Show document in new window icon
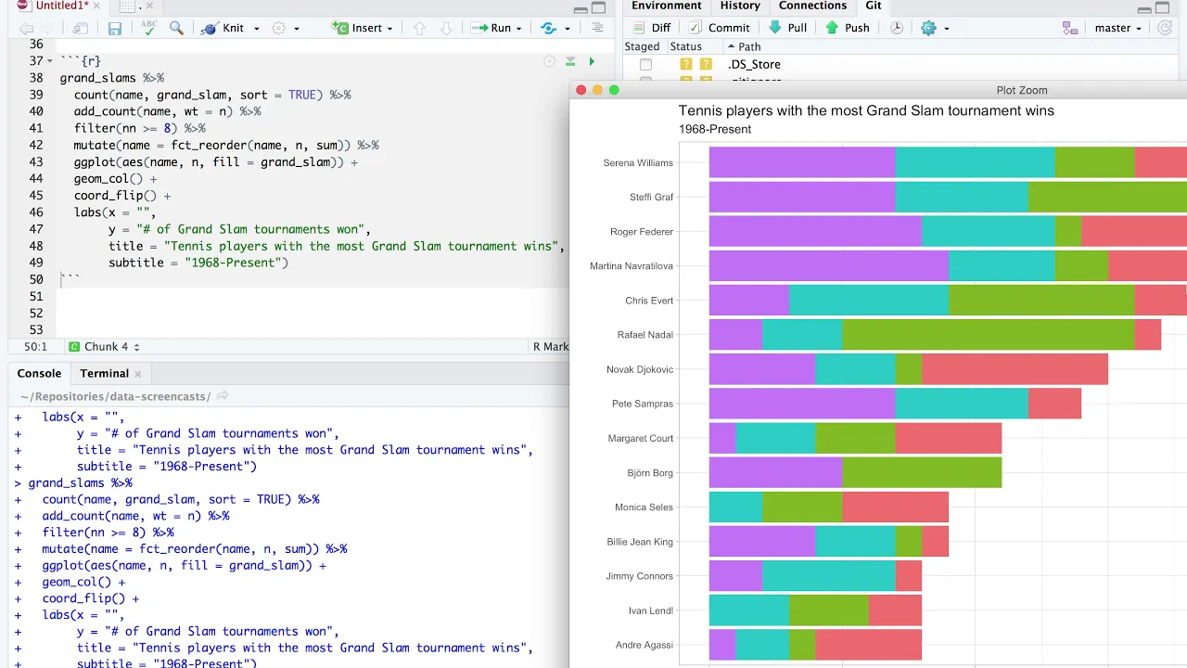The image size is (1187, 668). [82, 28]
